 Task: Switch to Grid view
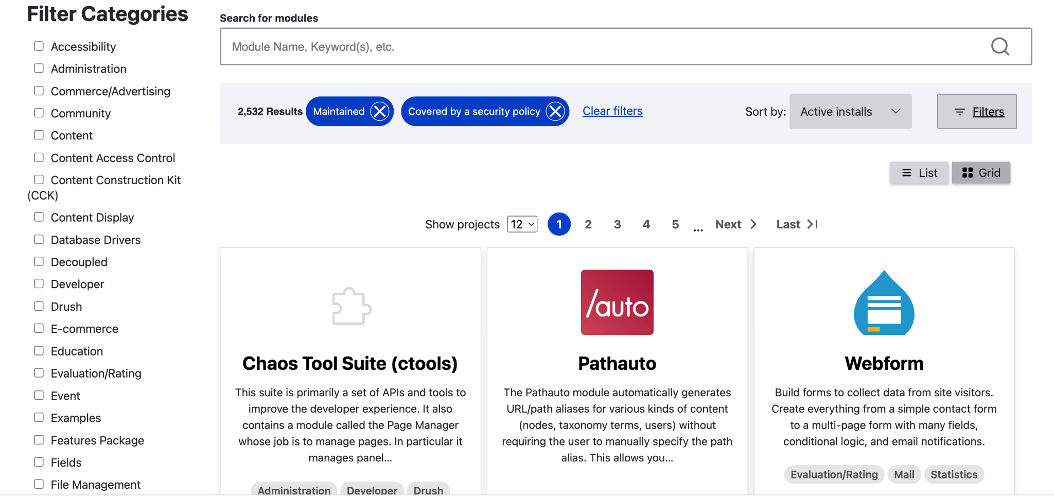click(x=981, y=172)
